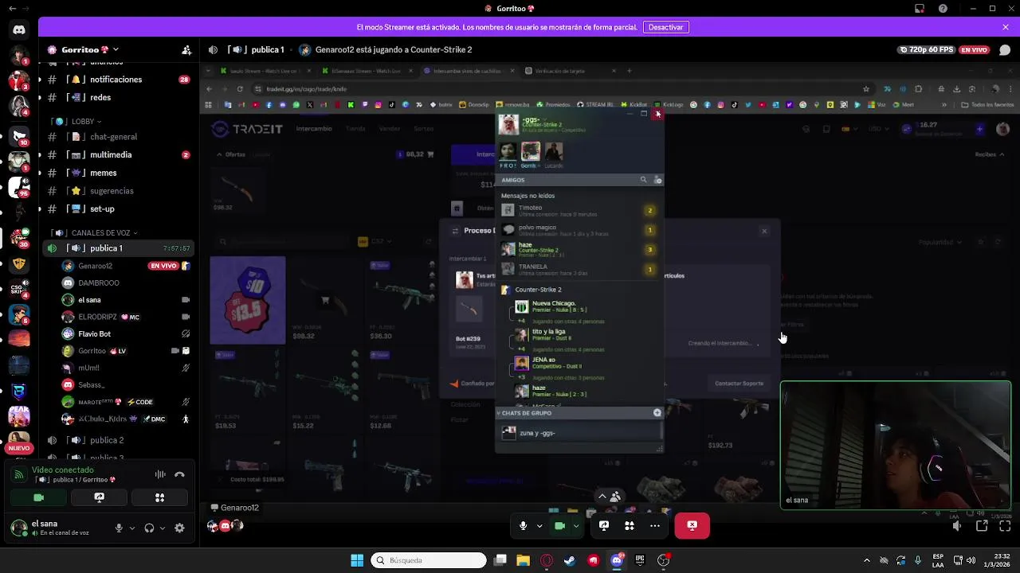The height and width of the screenshot is (573, 1020).
Task: Open Timoteo unread message in Steam friends
Action: 580,211
